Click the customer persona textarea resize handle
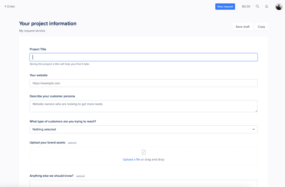This screenshot has width=285, height=187. 255,110
